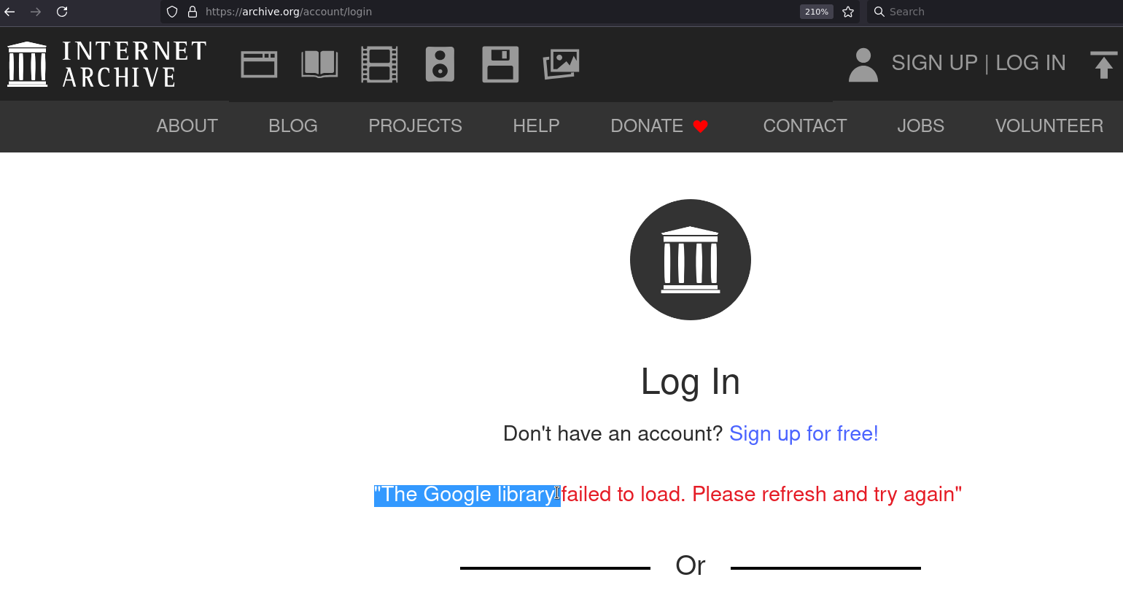Open the Web (Wayback Machine) icon
Image resolution: width=1123 pixels, height=596 pixels.
pos(259,64)
